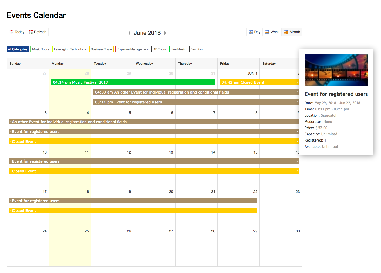Filter by Business Travel category
Viewport: 381px width, 273px height.
click(102, 49)
